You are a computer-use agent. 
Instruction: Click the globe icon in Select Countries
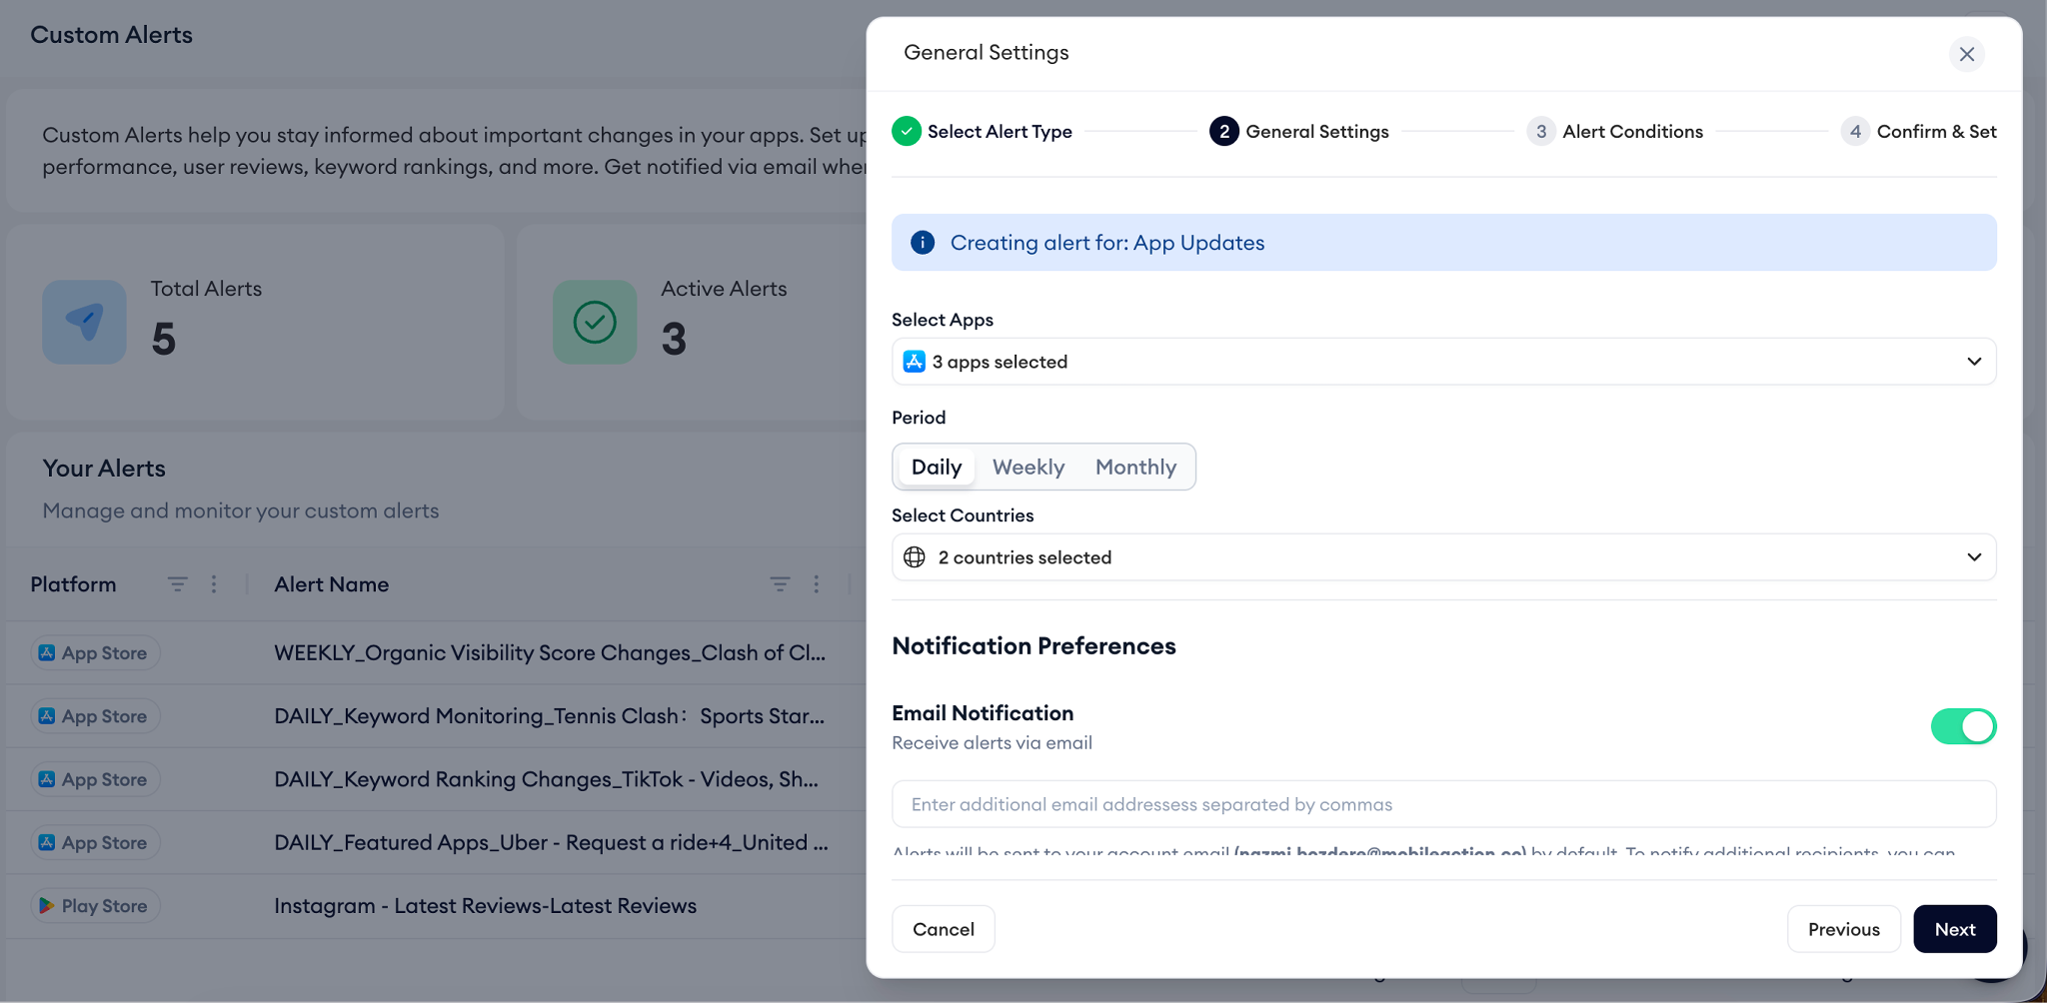click(915, 557)
